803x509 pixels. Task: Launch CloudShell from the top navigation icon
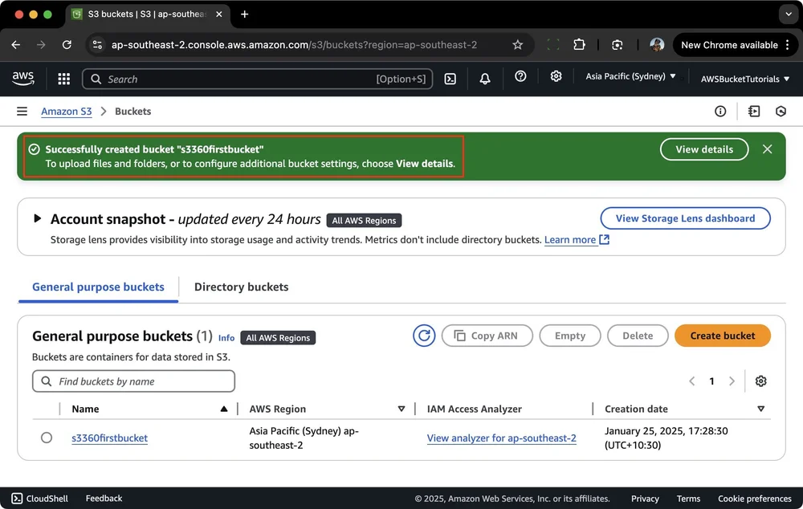[x=450, y=79]
